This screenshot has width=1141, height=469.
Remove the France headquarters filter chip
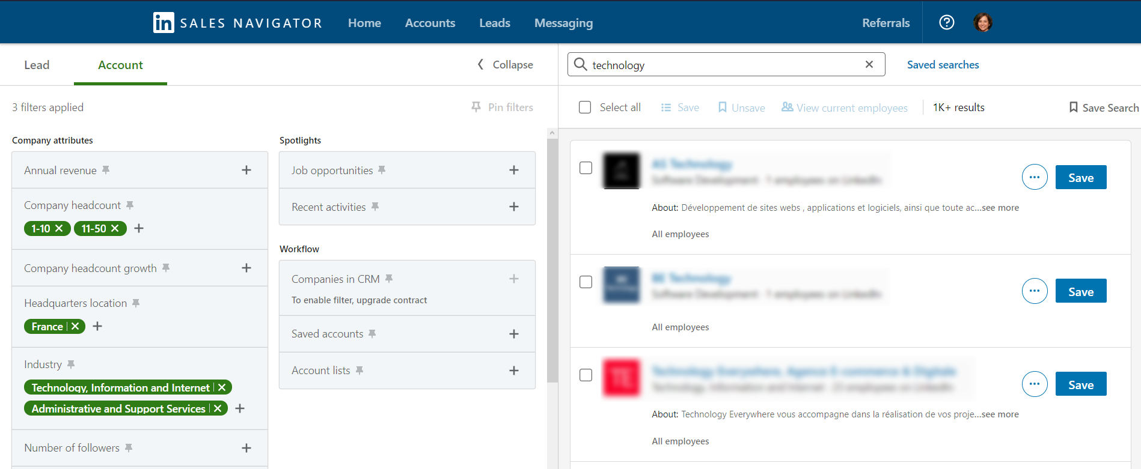pos(75,326)
